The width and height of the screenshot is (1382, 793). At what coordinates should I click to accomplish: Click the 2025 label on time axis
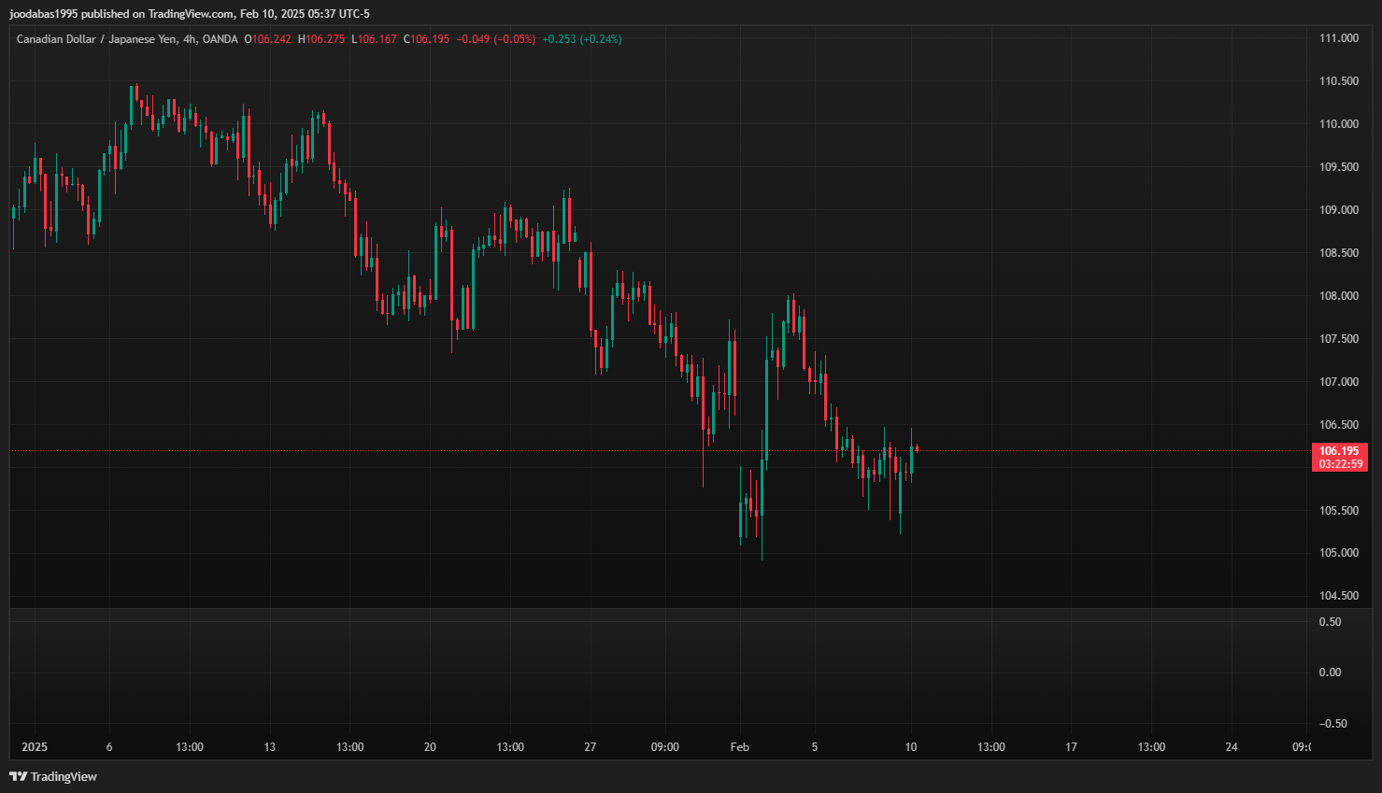[x=35, y=747]
